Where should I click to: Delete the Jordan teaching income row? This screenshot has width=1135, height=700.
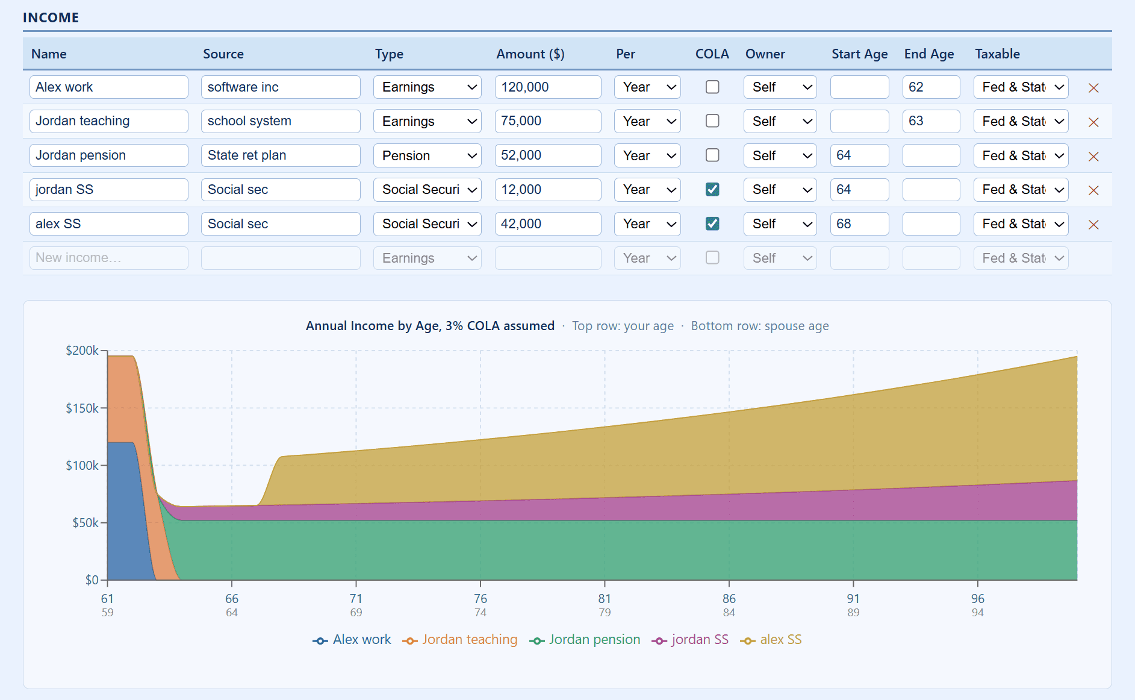tap(1093, 121)
